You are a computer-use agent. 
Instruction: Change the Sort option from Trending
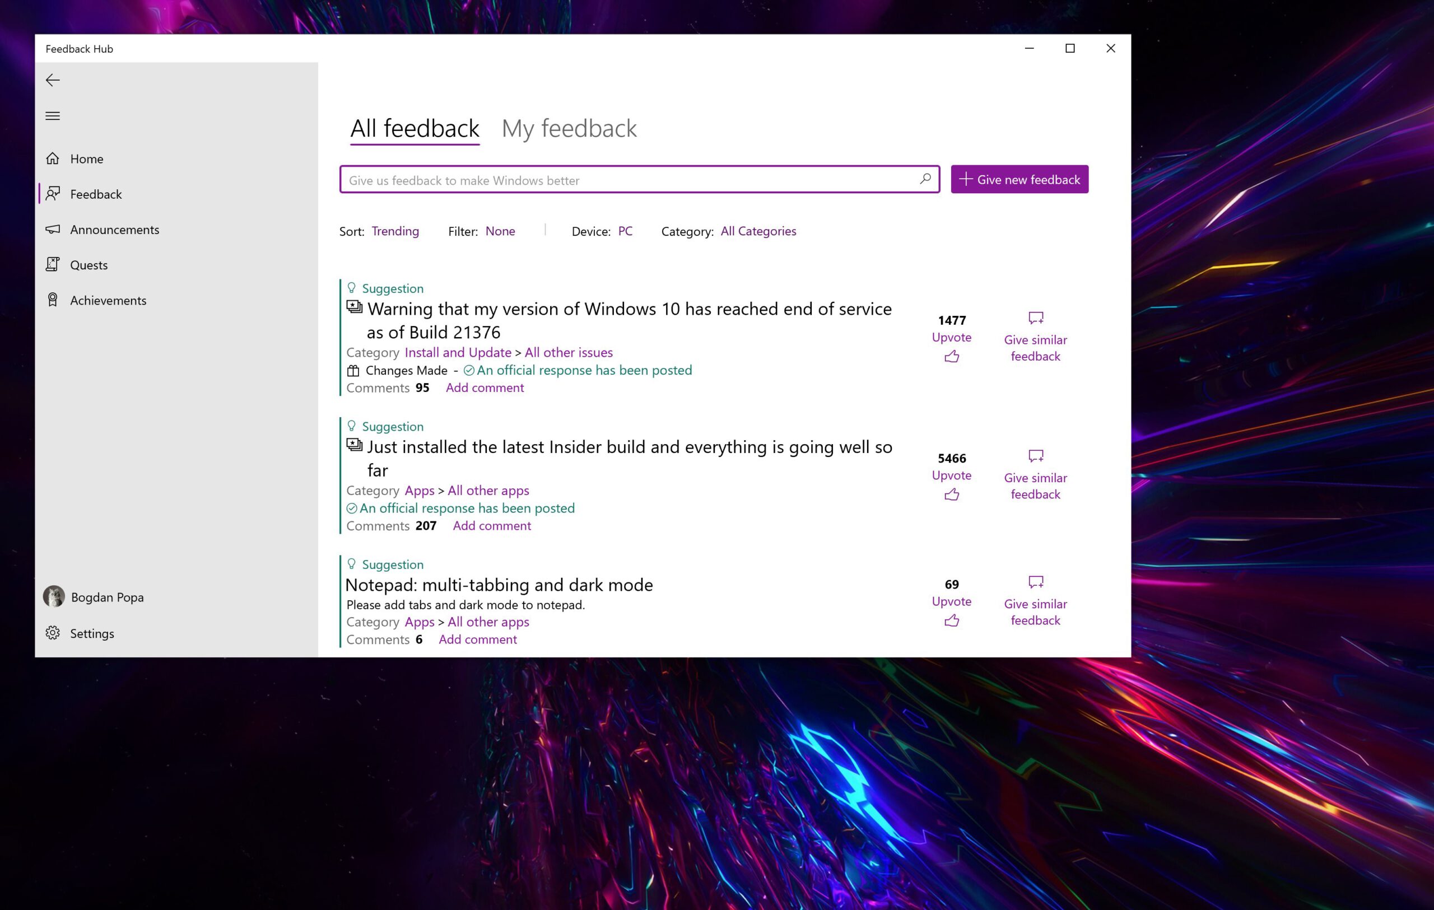coord(395,231)
